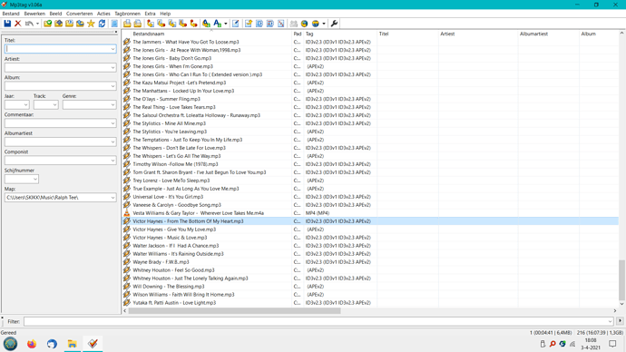Select file 'The Jammers - What Have You Got To Loose.mp3'

pyautogui.click(x=186, y=42)
